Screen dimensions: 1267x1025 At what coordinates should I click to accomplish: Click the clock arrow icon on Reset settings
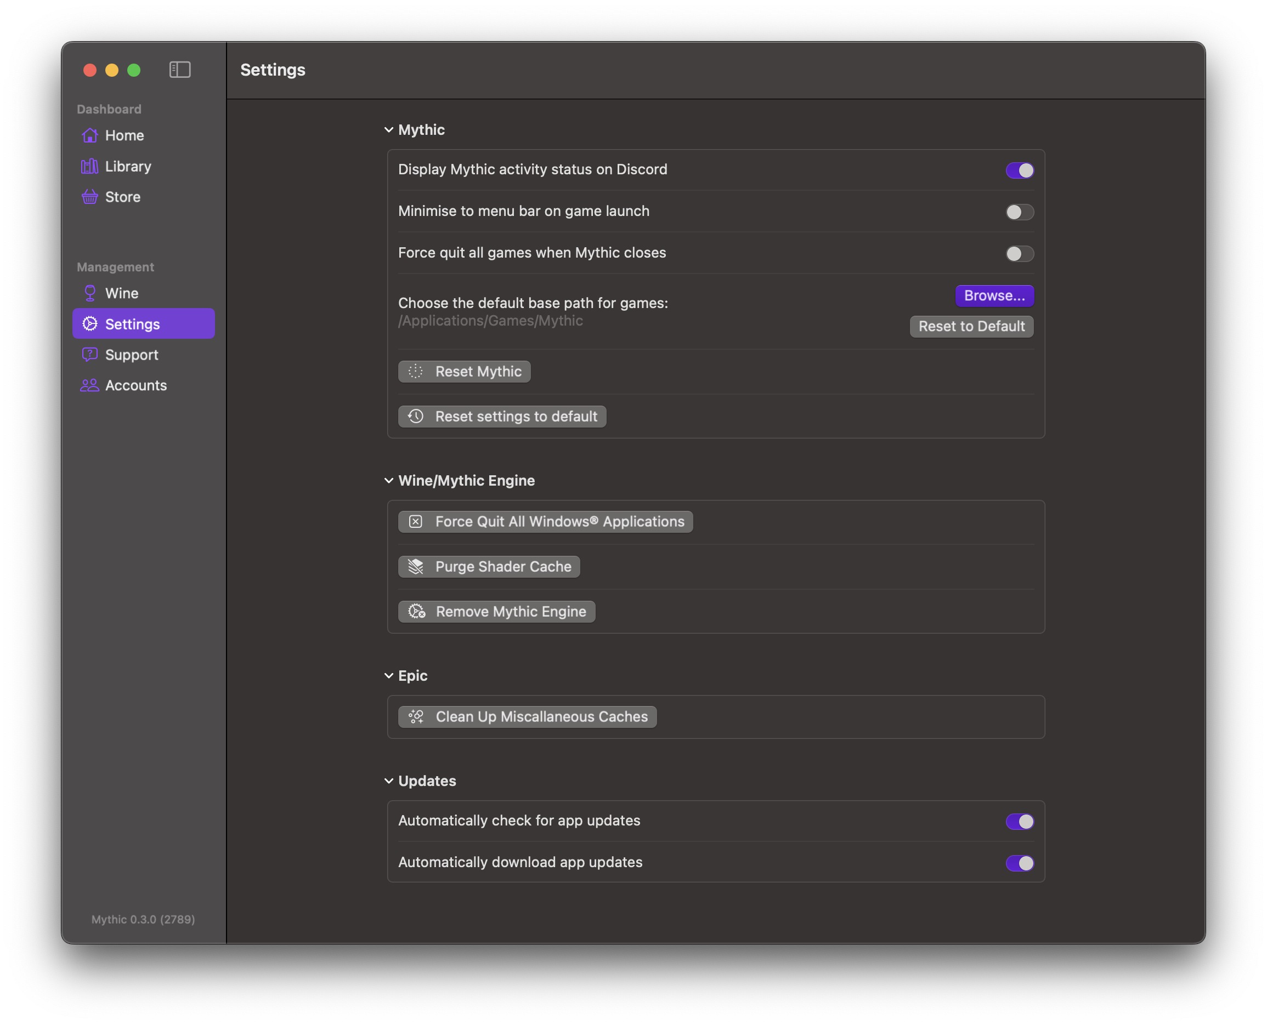(x=415, y=415)
